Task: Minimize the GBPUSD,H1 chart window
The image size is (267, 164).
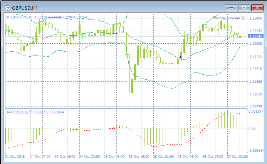Action: point(231,8)
